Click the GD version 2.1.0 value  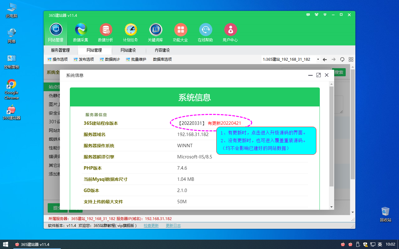(182, 190)
